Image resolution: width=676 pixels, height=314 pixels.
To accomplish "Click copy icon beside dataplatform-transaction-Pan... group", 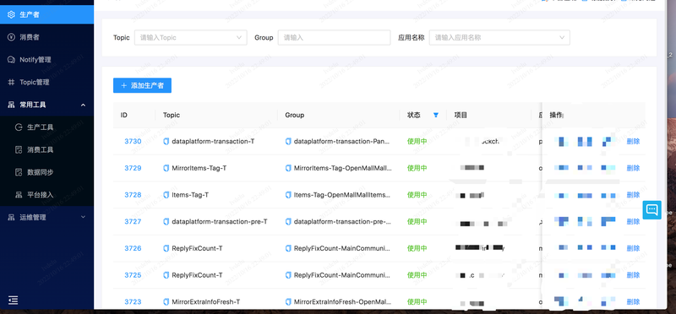I will (288, 141).
